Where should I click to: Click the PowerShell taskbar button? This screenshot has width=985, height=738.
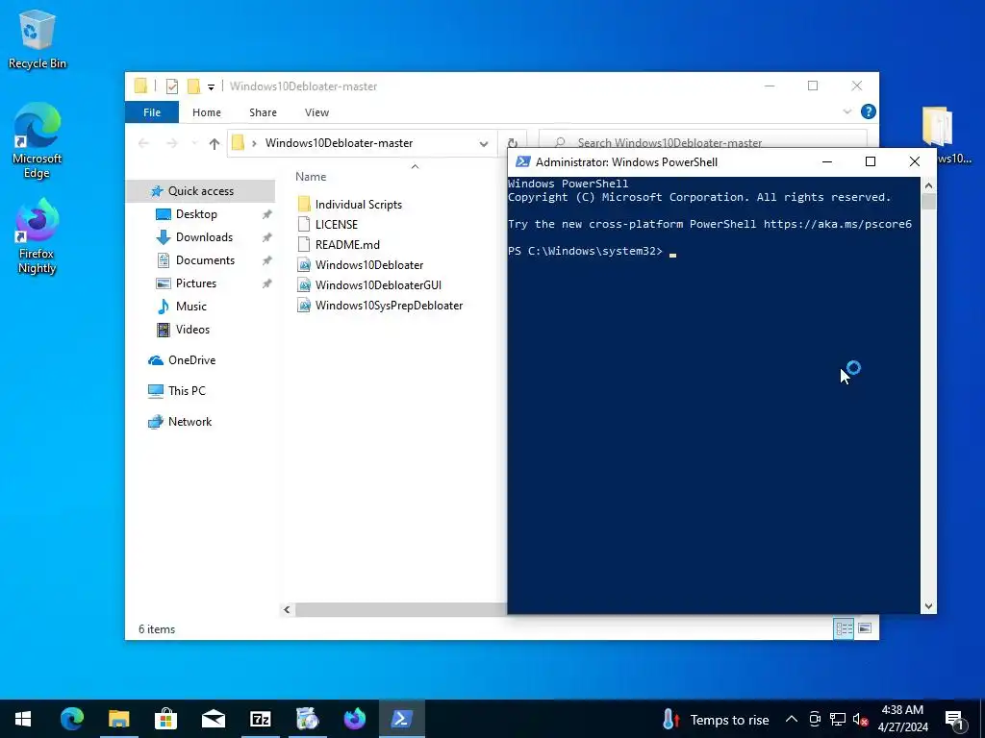[x=401, y=719]
